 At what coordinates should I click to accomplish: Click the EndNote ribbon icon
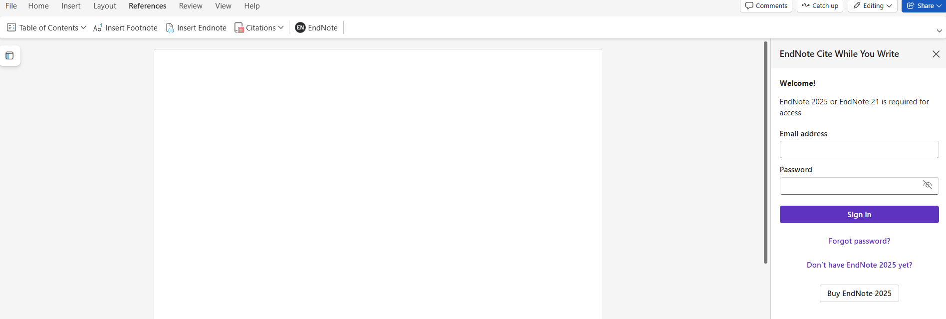tap(300, 28)
